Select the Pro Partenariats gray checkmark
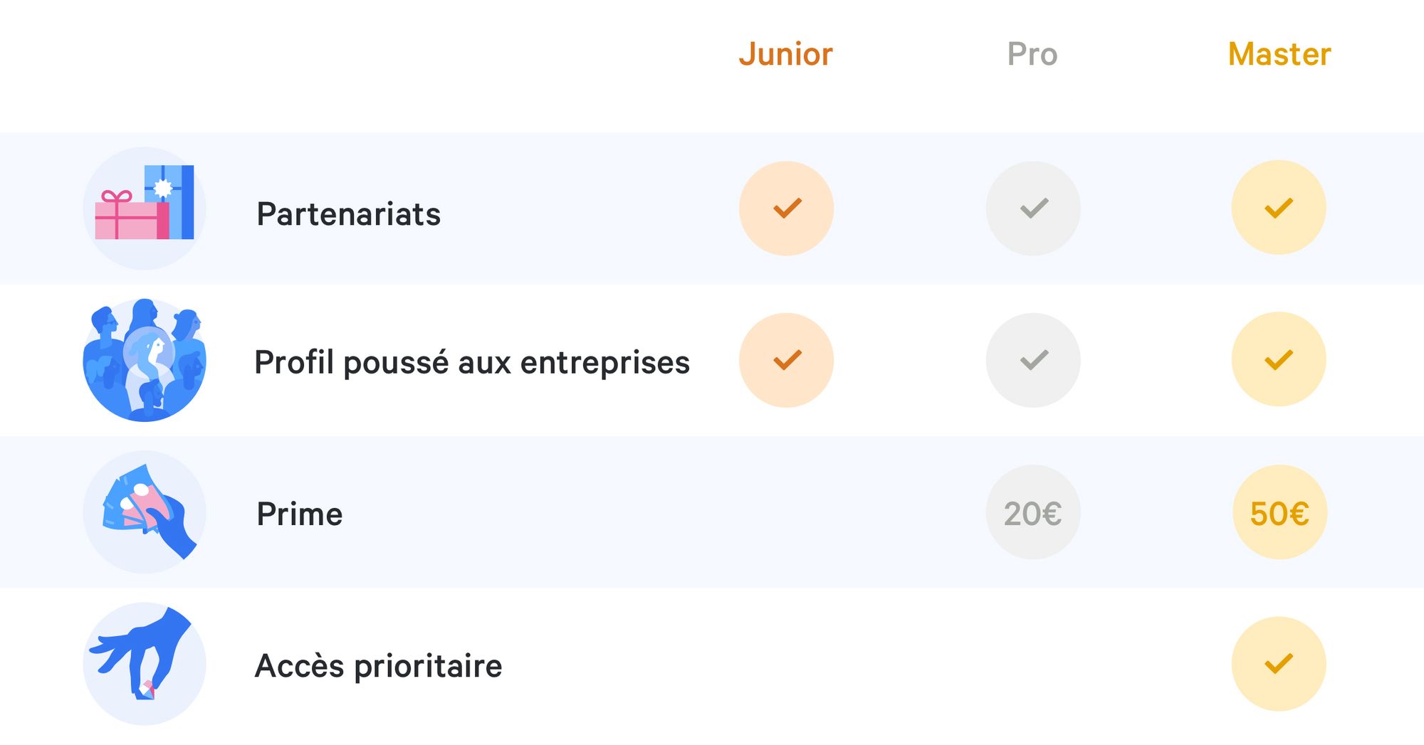The image size is (1424, 745). point(1033,208)
